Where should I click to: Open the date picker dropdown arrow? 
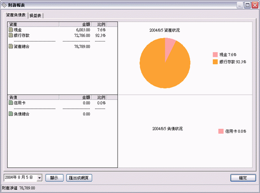point(39,178)
